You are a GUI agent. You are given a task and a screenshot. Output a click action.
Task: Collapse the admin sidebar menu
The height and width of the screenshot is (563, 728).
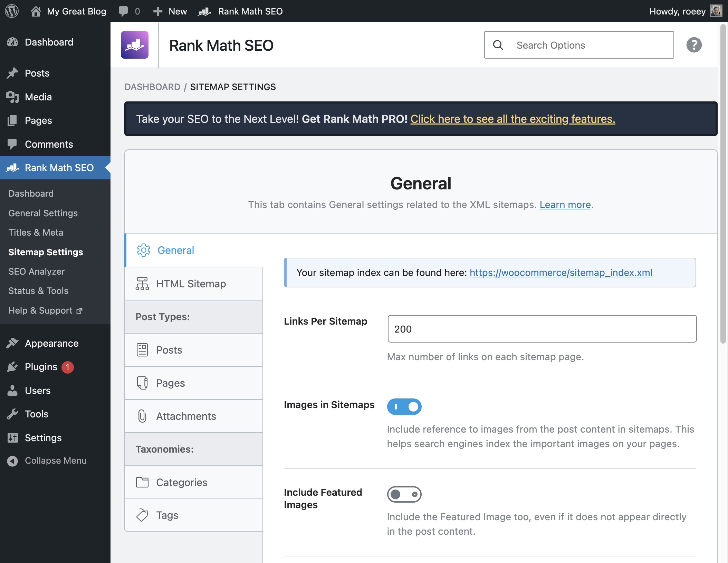click(55, 461)
